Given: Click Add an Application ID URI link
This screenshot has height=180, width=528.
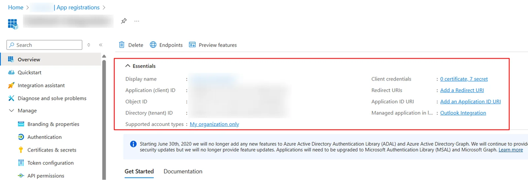Looking at the screenshot, I should point(470,102).
